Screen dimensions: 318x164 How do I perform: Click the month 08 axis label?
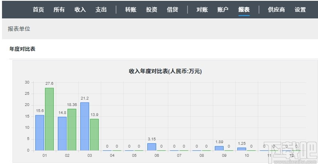tap(202, 156)
